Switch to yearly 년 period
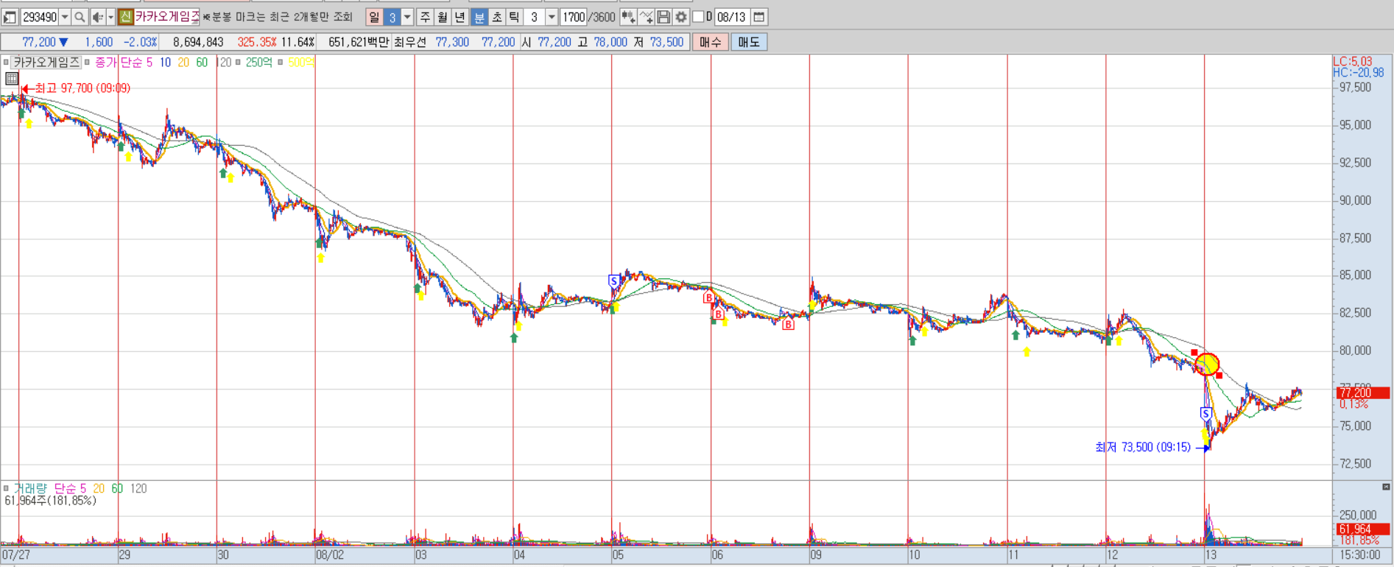Screen dimensions: 1394x567 (x=460, y=17)
